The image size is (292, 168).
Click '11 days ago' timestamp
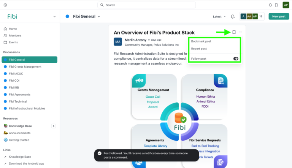155,40
